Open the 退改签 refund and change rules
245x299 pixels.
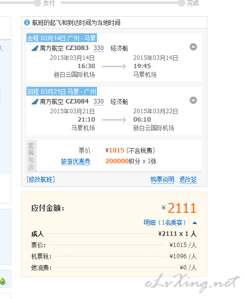click(x=188, y=179)
